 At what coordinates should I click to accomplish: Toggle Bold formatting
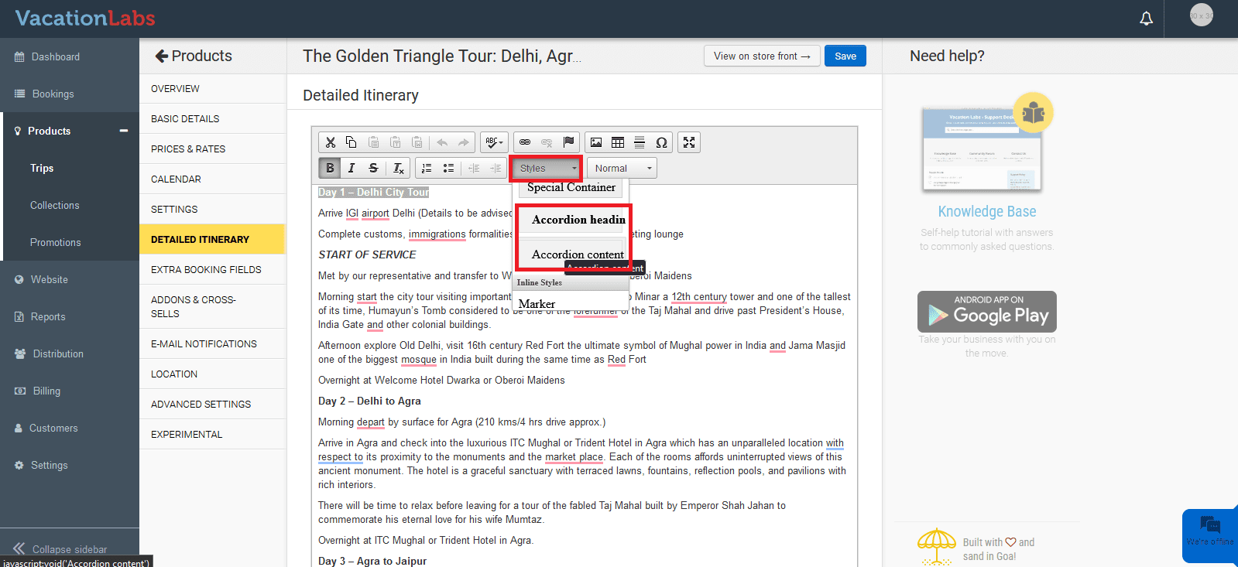click(330, 168)
